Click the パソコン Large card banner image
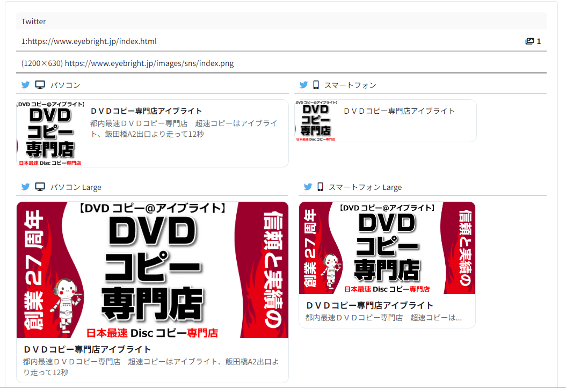Viewport: 566px width, 388px height. click(x=153, y=270)
